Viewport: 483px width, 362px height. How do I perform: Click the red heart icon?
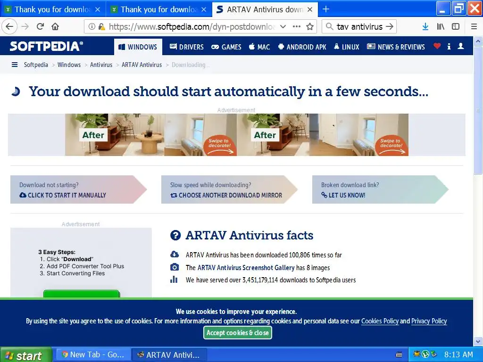[437, 46]
